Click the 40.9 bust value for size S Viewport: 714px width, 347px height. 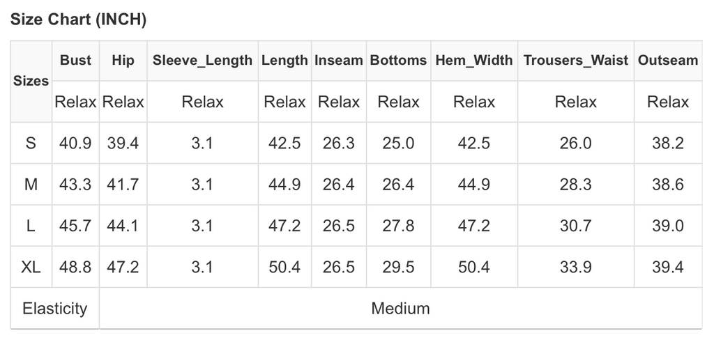coord(75,144)
